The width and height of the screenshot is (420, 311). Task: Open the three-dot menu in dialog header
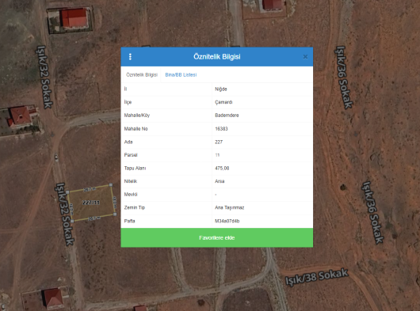coord(130,57)
